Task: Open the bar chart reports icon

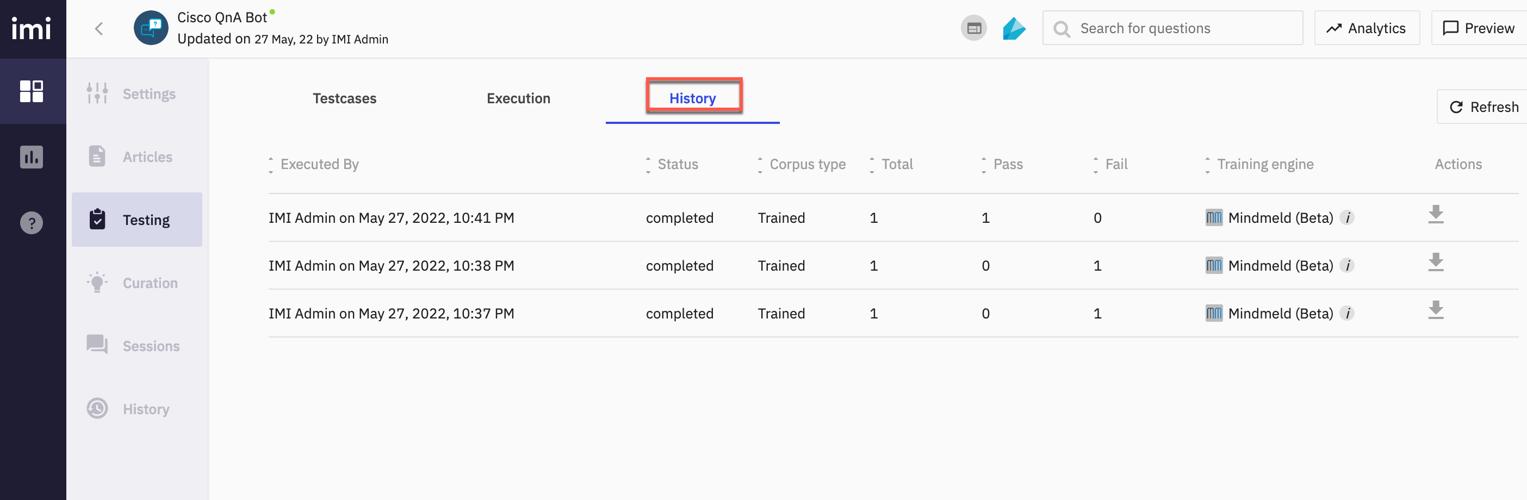Action: click(x=32, y=157)
